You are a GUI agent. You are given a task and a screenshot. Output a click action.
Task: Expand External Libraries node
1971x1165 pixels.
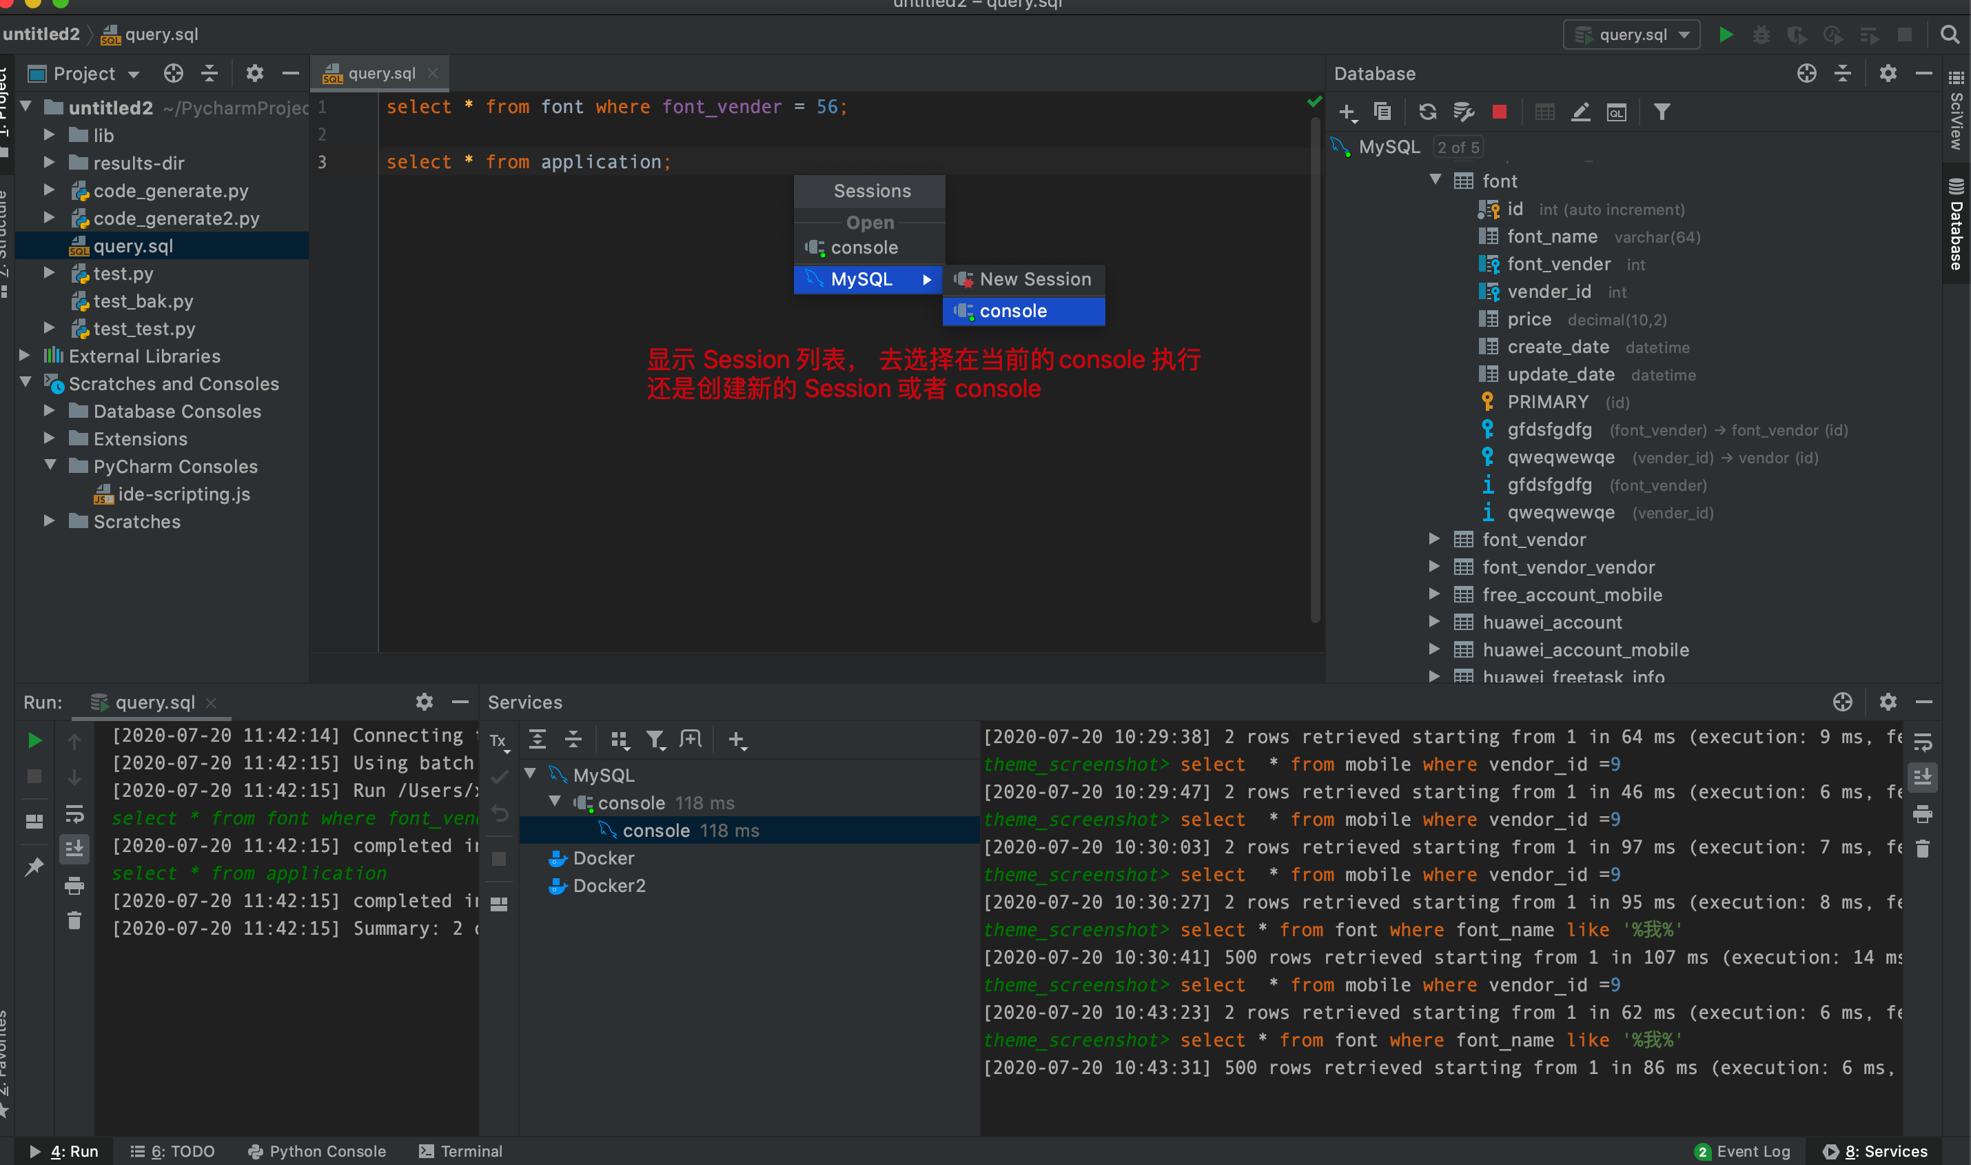24,356
